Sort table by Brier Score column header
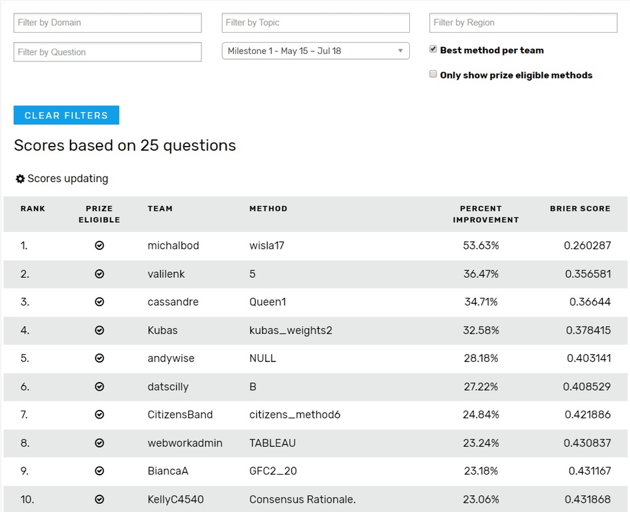This screenshot has height=512, width=630. tap(579, 209)
